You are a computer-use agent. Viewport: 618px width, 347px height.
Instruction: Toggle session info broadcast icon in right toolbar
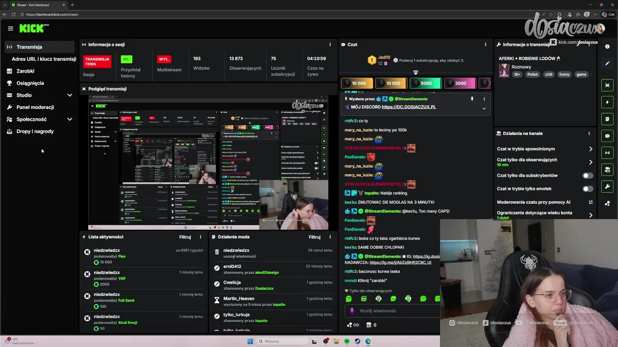pos(607,153)
